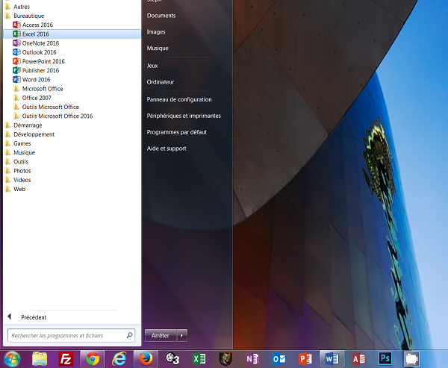
Task: Open Outlook from the taskbar
Action: tap(279, 359)
